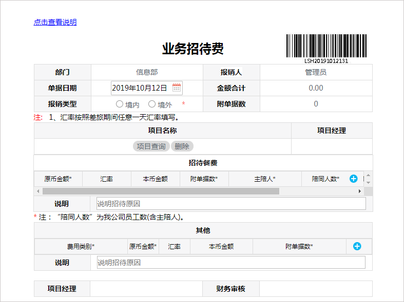Open the 点击查看说明 link

[55, 22]
